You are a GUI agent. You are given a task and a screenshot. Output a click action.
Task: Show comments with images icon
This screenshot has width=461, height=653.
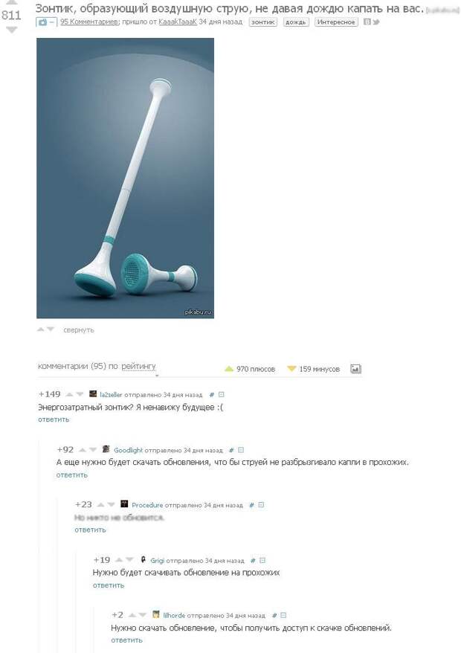(355, 369)
